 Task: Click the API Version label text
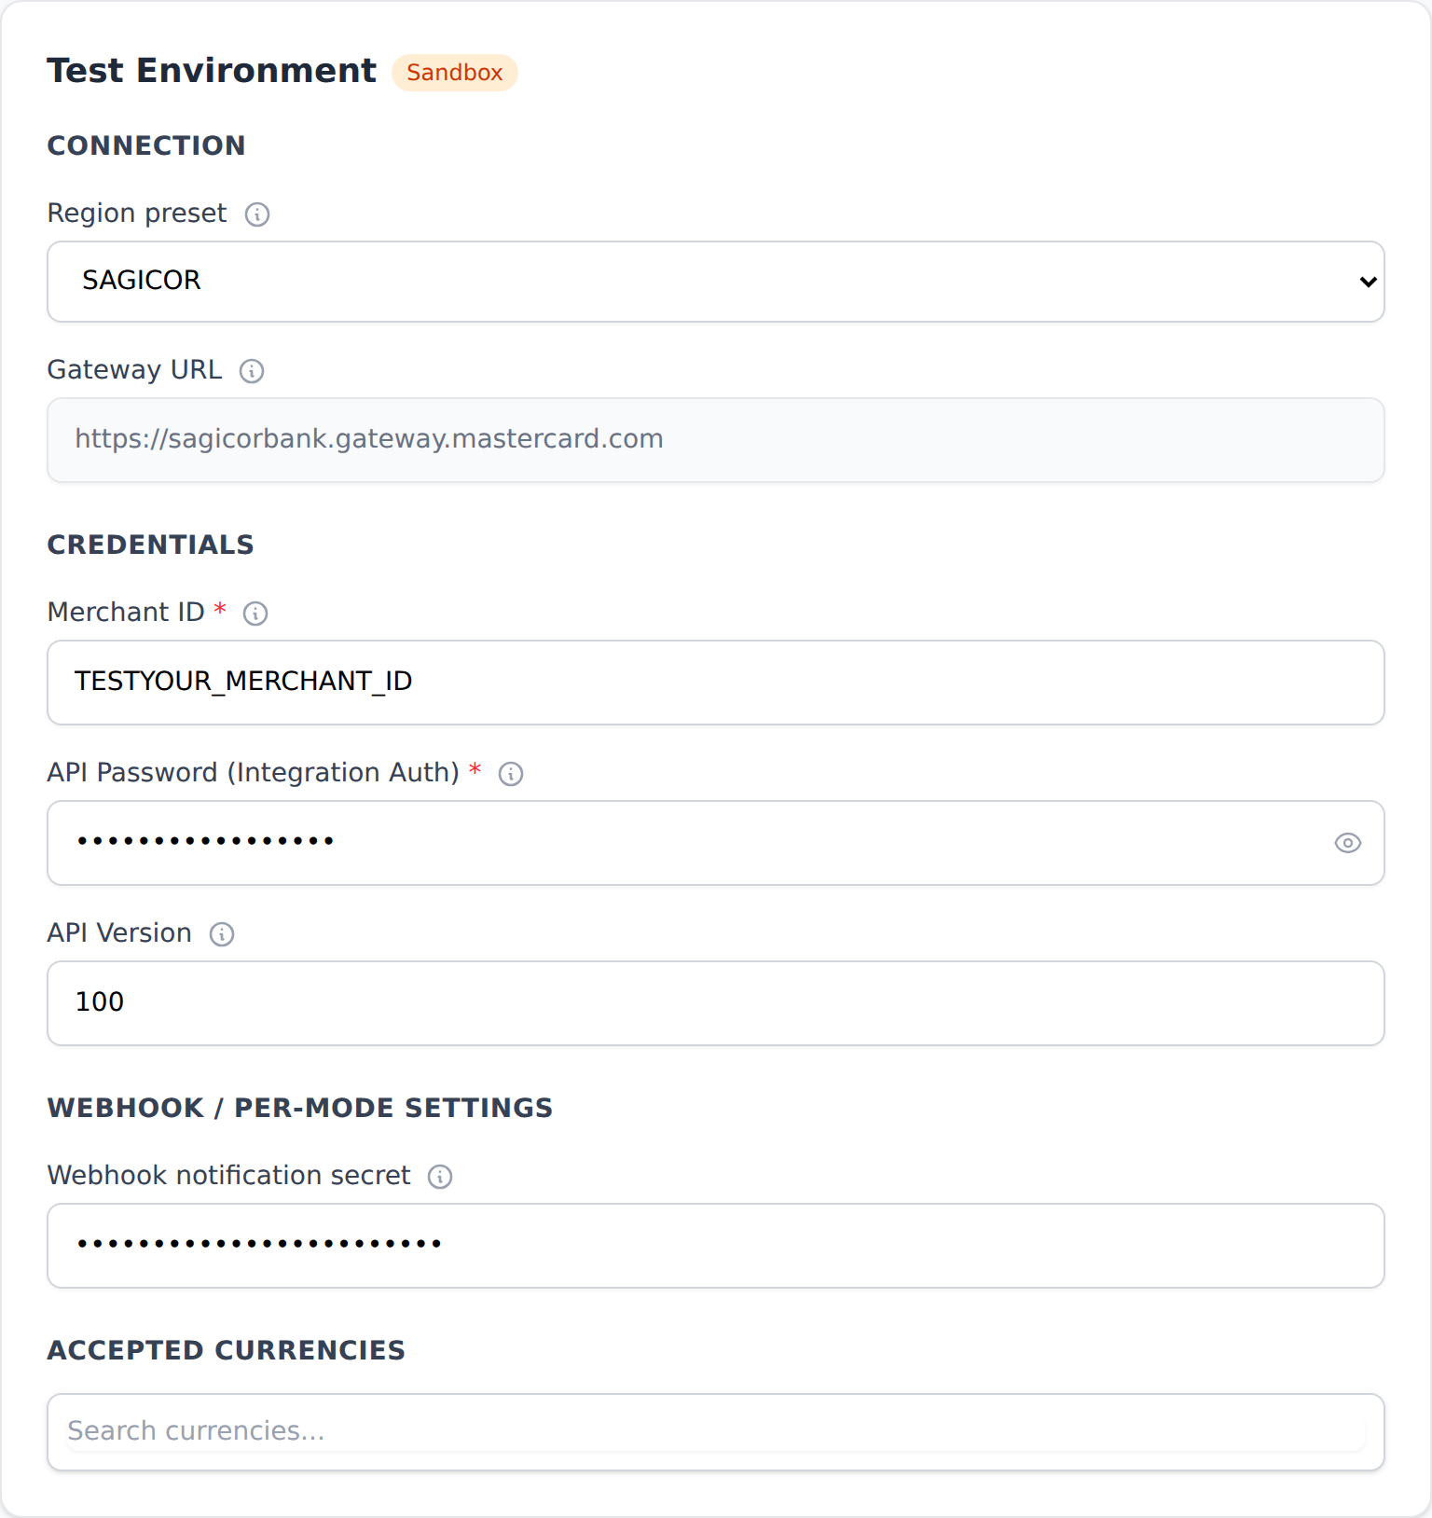pos(119,933)
